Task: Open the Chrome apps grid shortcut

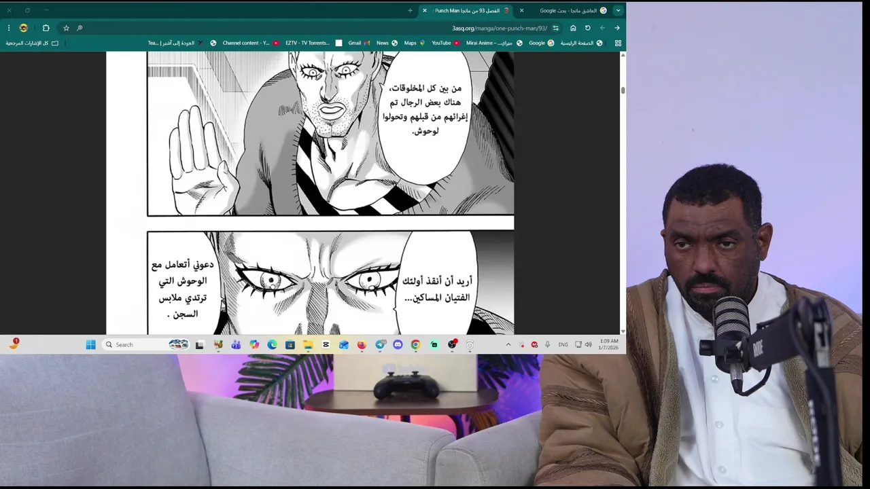Action: coord(618,43)
